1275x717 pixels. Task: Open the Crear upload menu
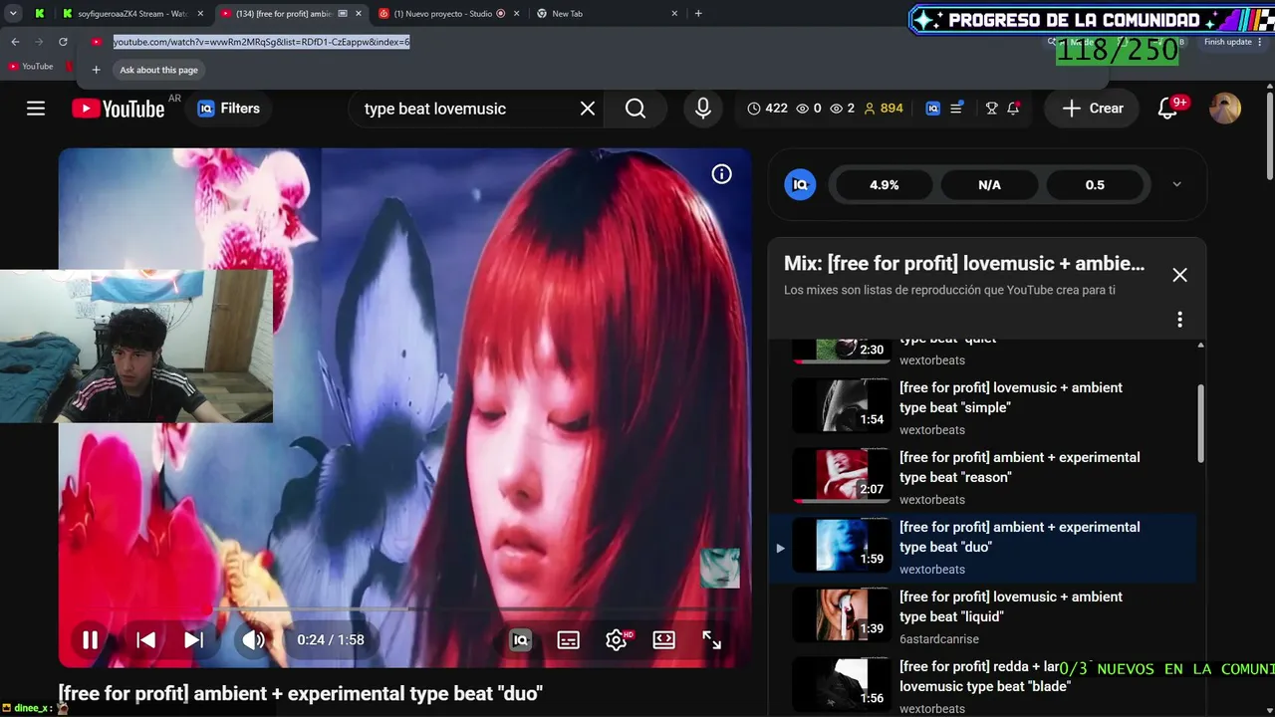[1093, 109]
